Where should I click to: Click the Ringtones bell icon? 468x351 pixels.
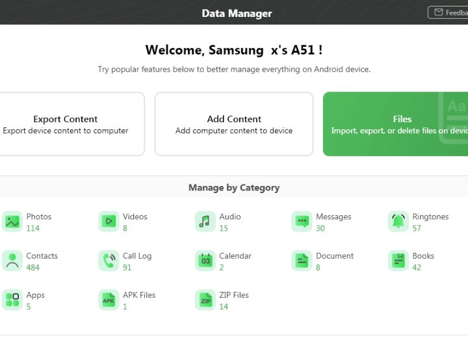tap(398, 222)
